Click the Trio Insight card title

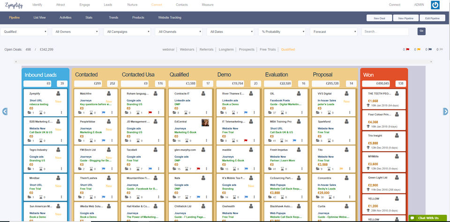tap(375, 136)
